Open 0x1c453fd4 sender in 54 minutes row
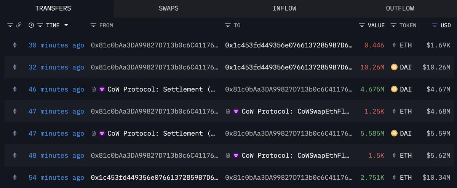 pos(155,177)
